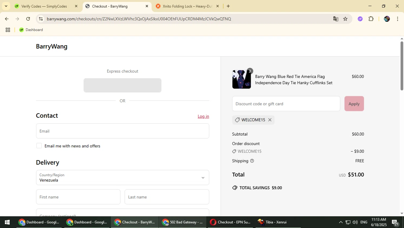The width and height of the screenshot is (404, 228).
Task: Bookmark this page with the star icon
Action: click(345, 19)
